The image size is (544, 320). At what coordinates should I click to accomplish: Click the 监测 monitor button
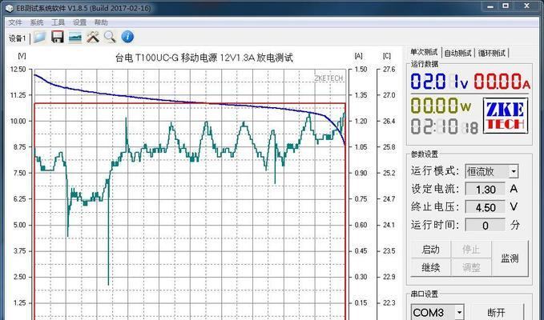510,258
